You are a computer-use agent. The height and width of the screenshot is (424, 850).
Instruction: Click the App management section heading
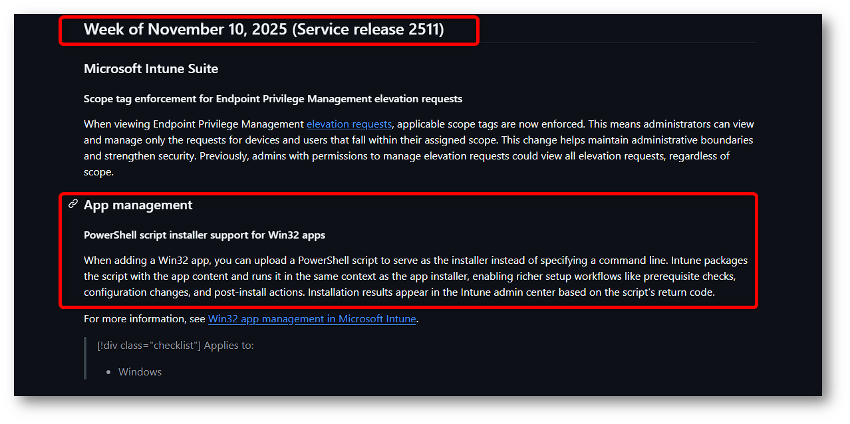(x=138, y=205)
